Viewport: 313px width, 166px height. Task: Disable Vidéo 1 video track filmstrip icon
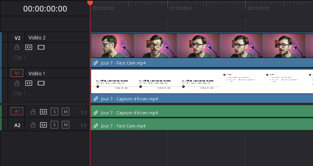coord(41,83)
